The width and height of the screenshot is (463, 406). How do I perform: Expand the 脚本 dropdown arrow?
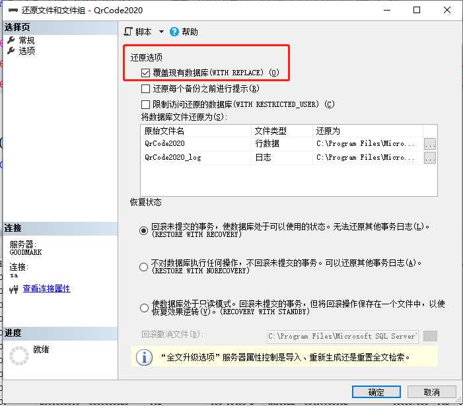(x=161, y=32)
